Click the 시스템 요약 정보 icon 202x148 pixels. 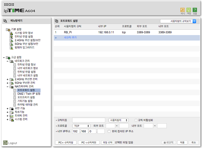coord(12,33)
